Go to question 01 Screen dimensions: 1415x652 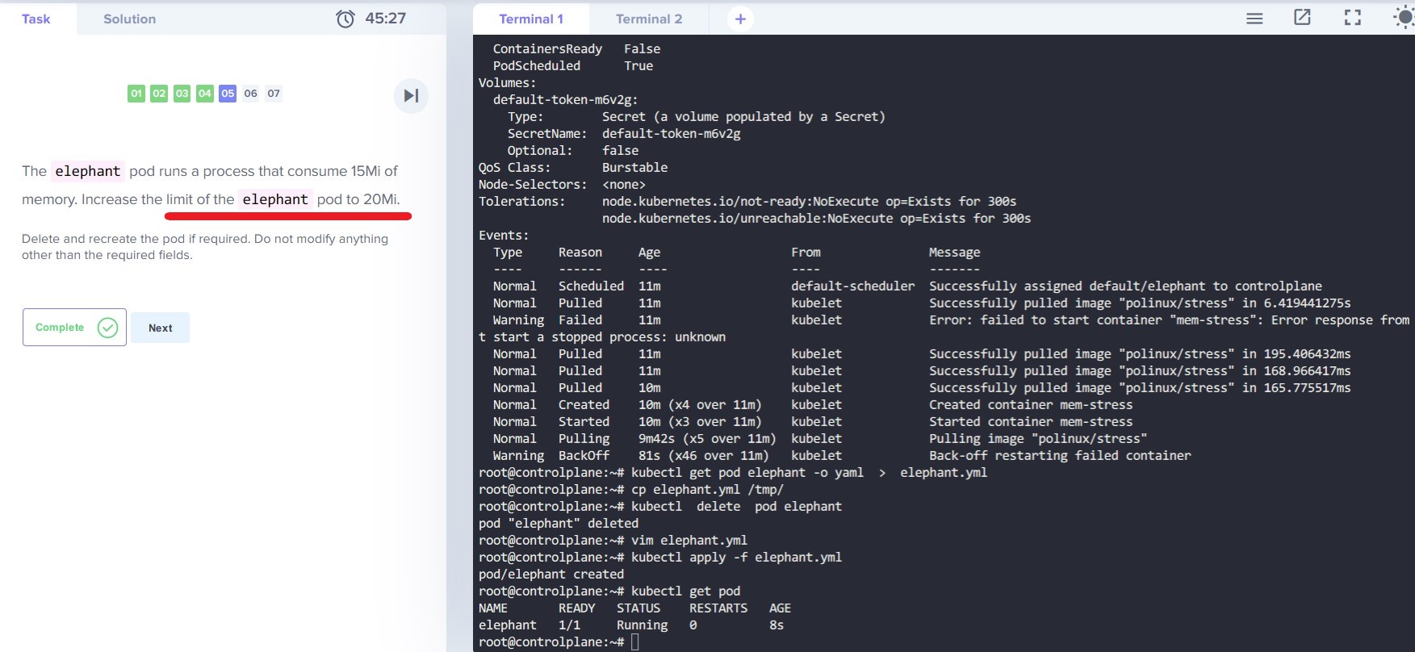tap(136, 94)
